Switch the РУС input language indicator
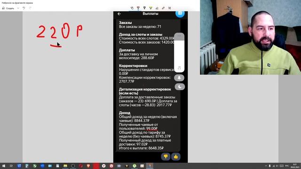301x169 pixels. coord(287,166)
